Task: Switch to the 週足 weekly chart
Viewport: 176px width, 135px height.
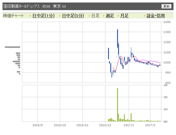Action: click(110, 16)
